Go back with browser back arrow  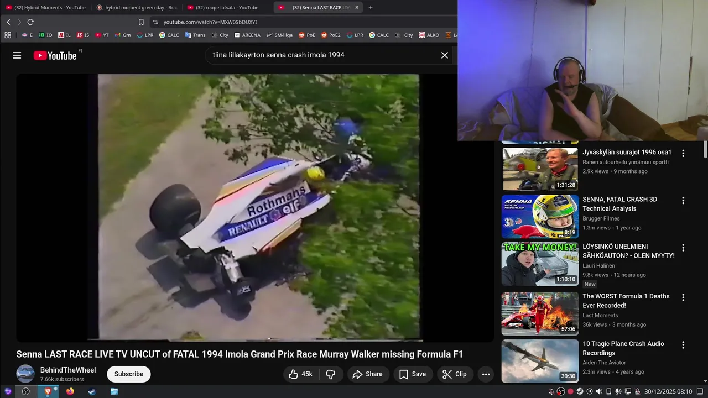(8, 22)
